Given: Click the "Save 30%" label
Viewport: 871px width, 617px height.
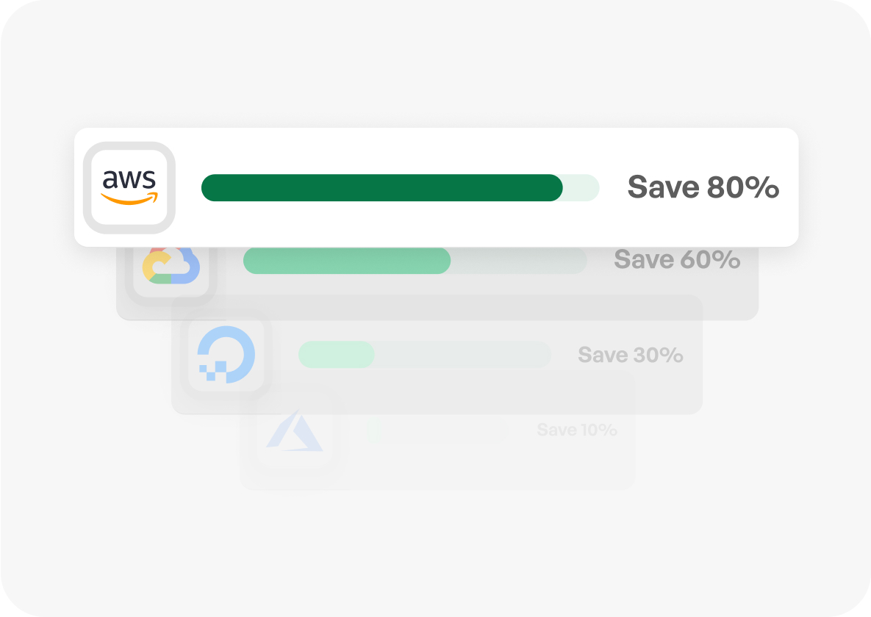Looking at the screenshot, I should click(630, 356).
